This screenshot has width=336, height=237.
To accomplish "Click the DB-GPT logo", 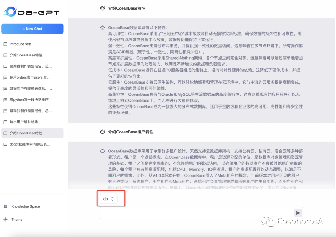I will [32, 12].
